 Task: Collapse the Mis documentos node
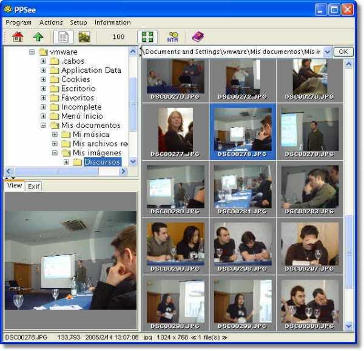[43, 125]
